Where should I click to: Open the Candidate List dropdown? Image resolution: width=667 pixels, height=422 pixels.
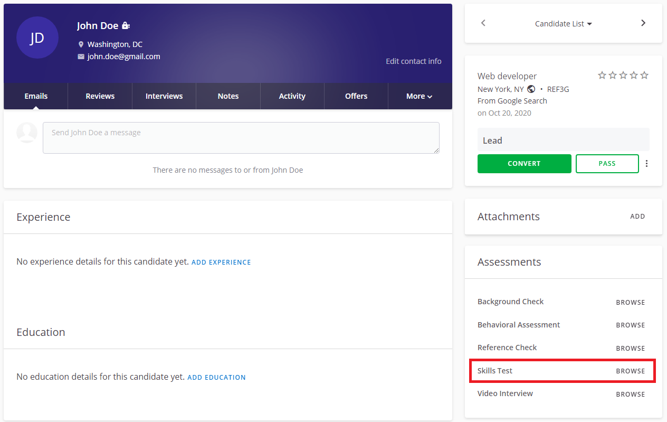pos(563,24)
